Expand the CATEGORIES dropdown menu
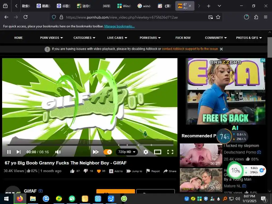The height and width of the screenshot is (204, 272). (84, 38)
